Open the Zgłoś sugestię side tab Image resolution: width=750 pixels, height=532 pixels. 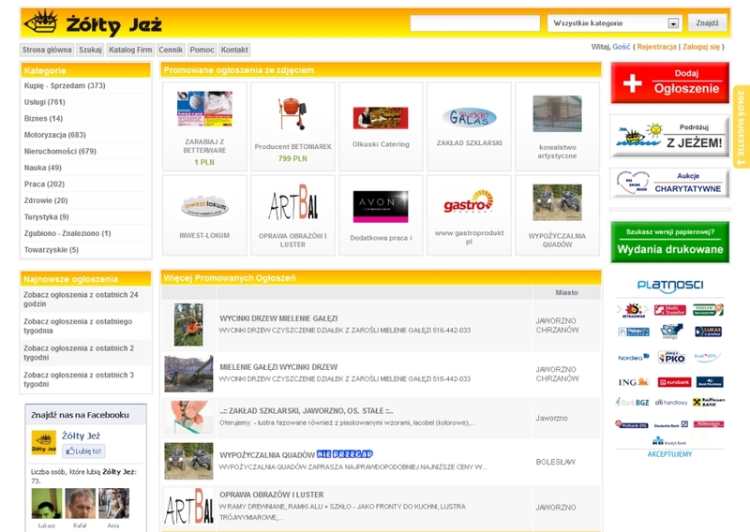tap(741, 127)
